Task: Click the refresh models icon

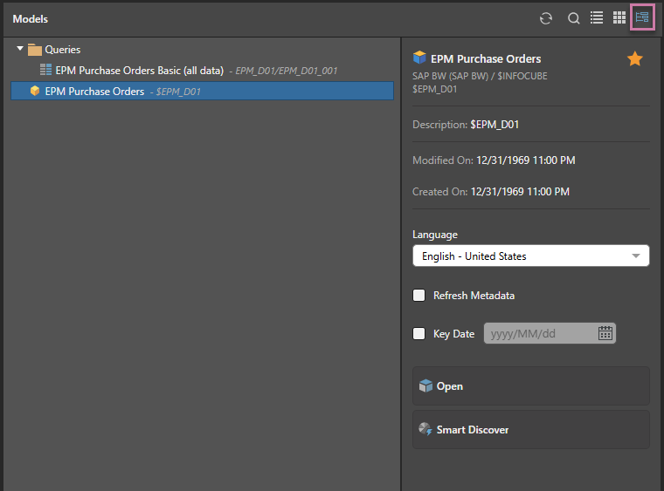Action: click(546, 18)
